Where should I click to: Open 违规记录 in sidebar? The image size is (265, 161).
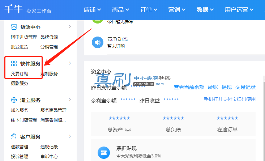(49, 147)
